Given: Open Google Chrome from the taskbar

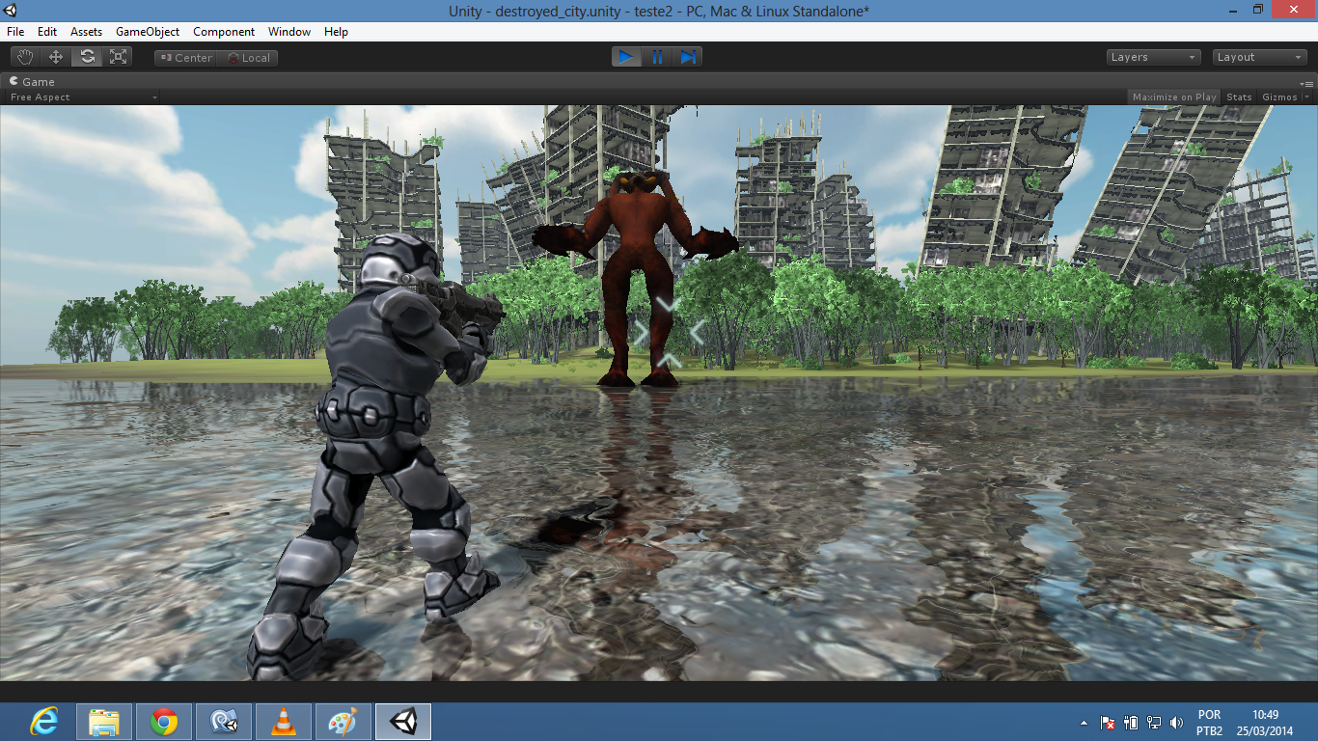Looking at the screenshot, I should pos(164,722).
